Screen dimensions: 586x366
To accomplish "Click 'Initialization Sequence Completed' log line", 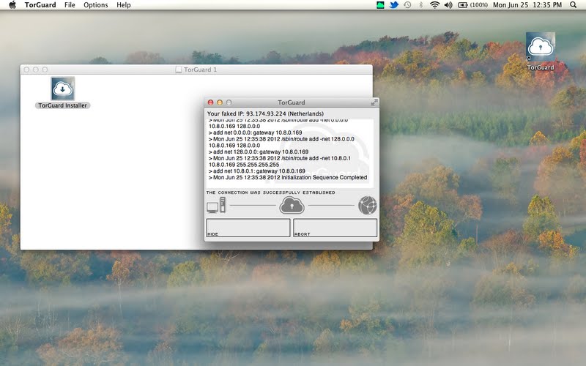I will [x=288, y=177].
